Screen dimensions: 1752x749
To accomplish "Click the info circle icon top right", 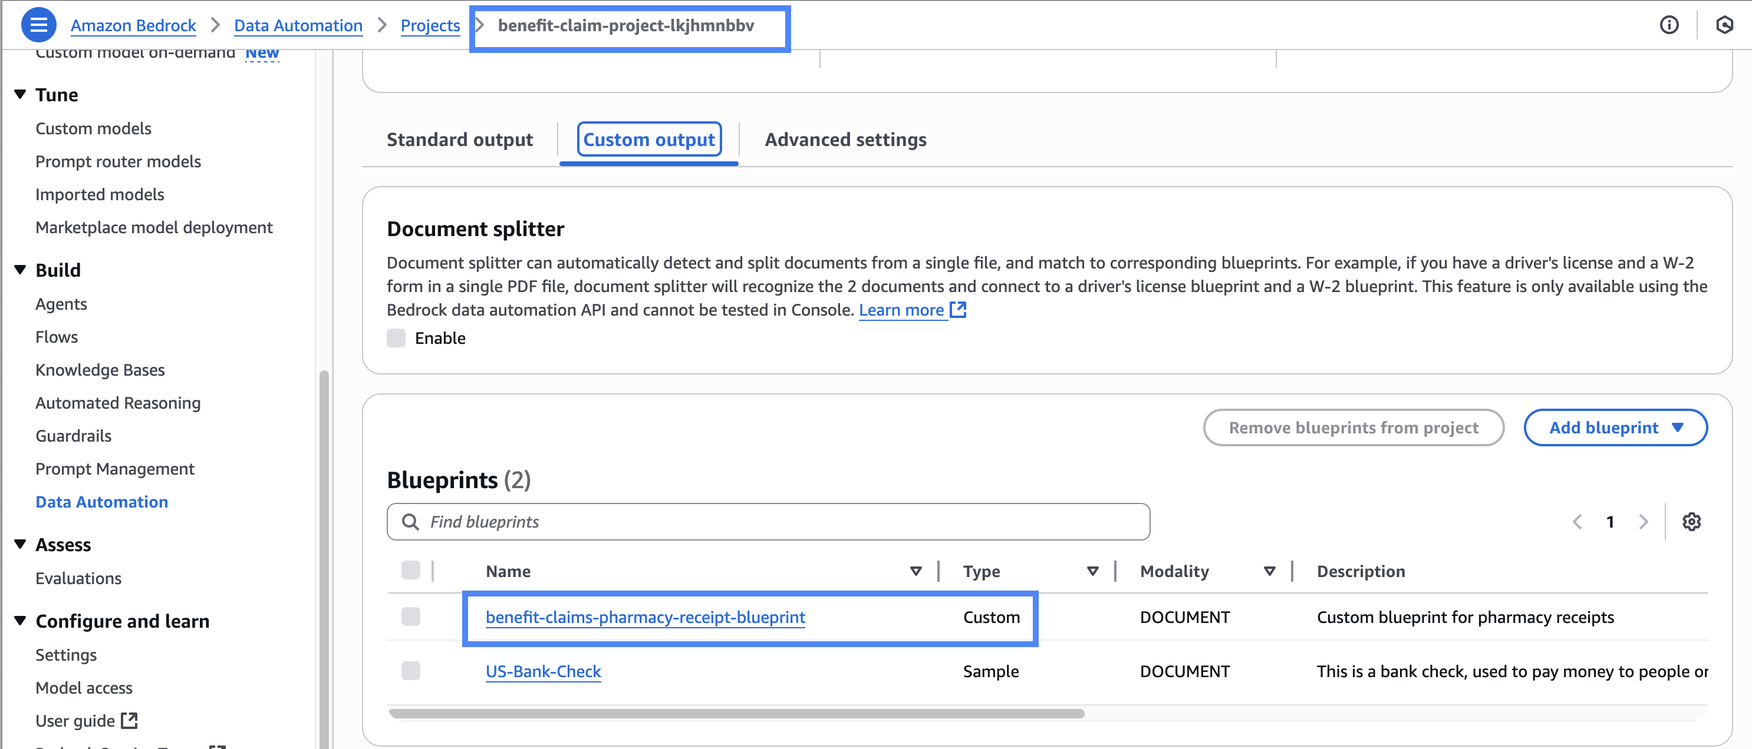I will (x=1668, y=25).
